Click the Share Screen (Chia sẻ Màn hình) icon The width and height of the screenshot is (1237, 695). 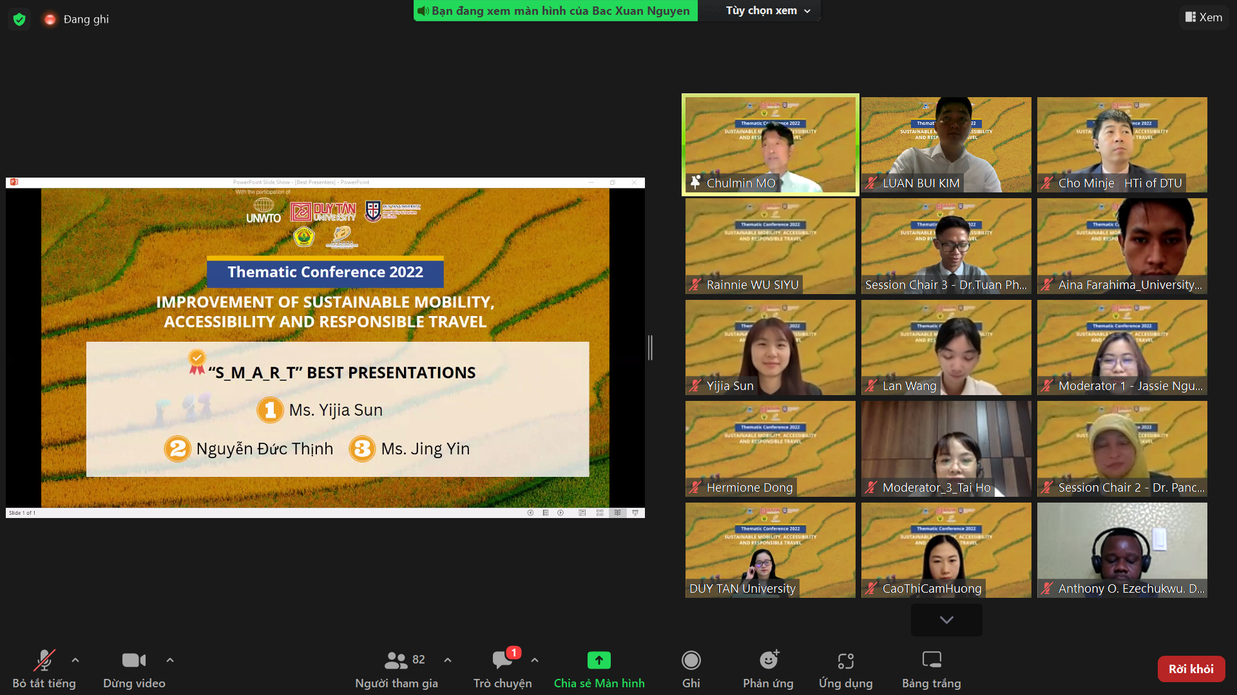pos(599,660)
